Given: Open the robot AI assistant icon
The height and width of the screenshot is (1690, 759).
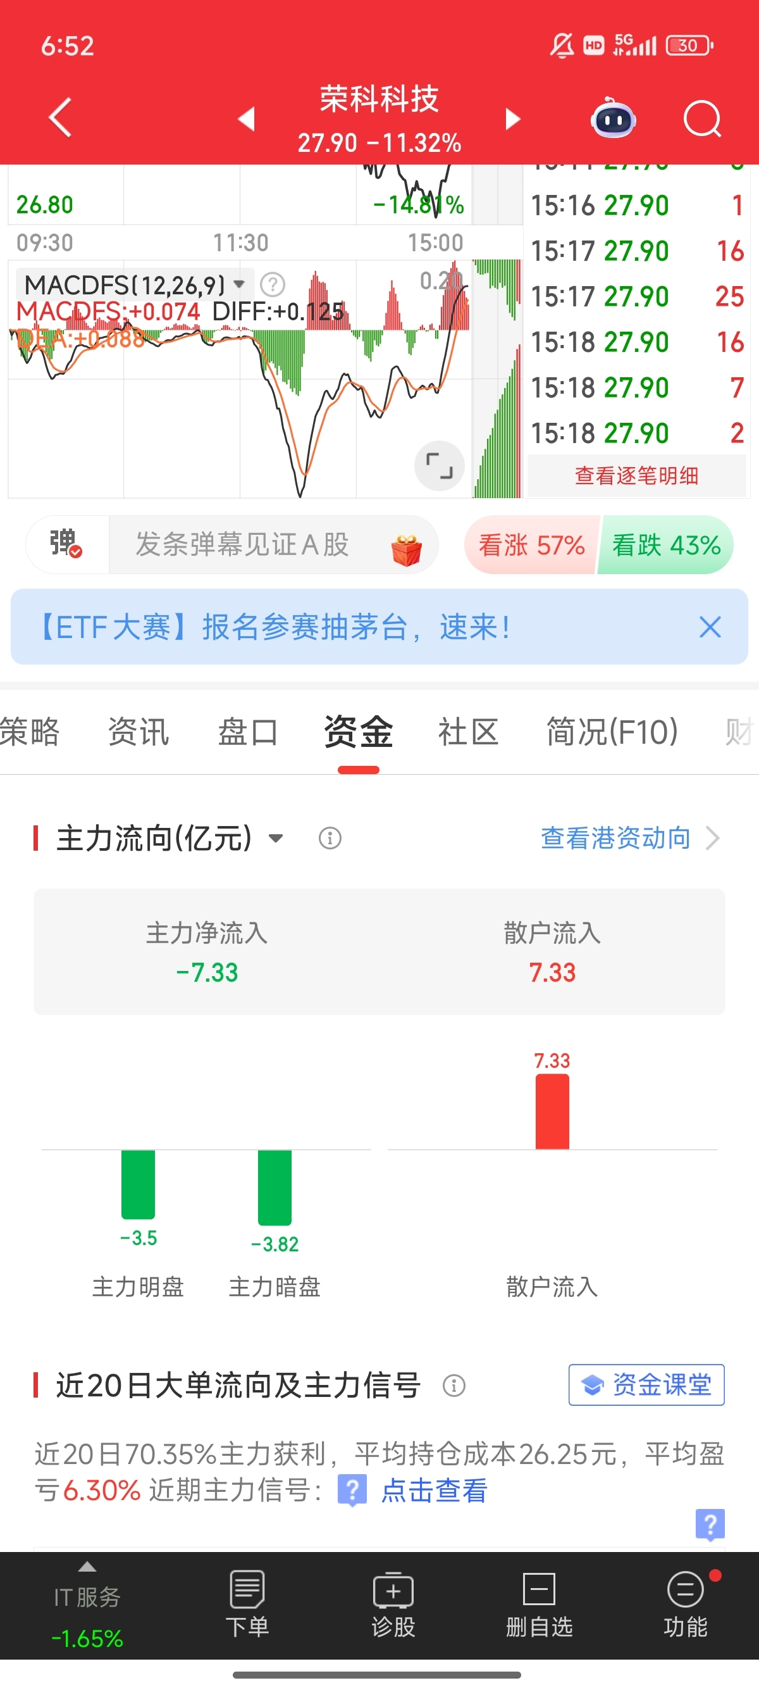Looking at the screenshot, I should pos(613,118).
